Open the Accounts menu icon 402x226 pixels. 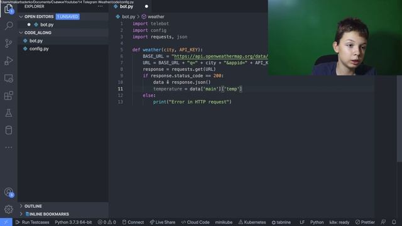point(9,192)
